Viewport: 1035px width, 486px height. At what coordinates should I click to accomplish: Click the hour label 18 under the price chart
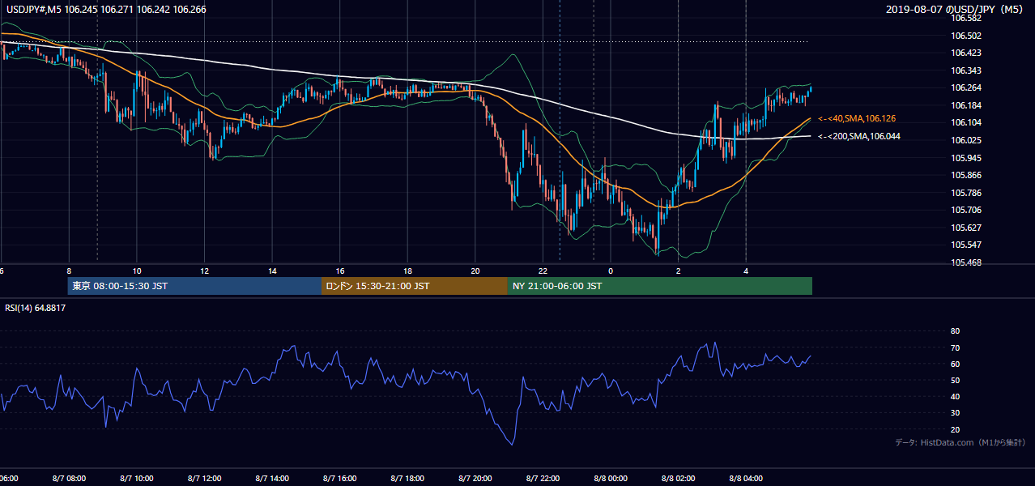tap(408, 271)
